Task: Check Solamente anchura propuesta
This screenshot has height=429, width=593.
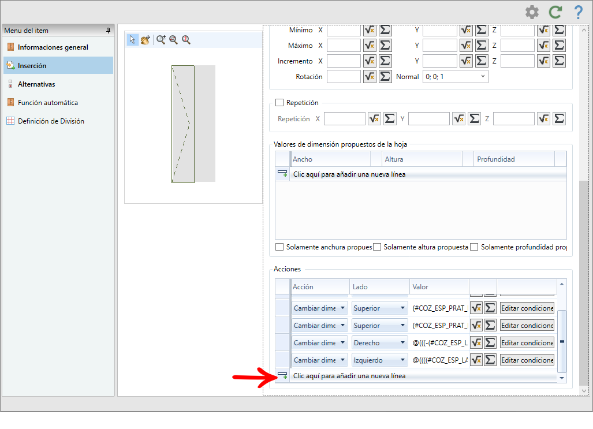Action: click(x=279, y=247)
